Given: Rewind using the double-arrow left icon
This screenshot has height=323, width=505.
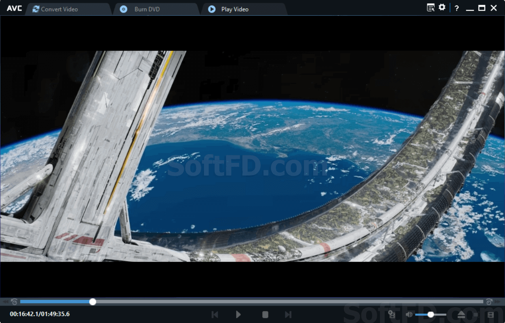Looking at the screenshot, I should 6,302.
